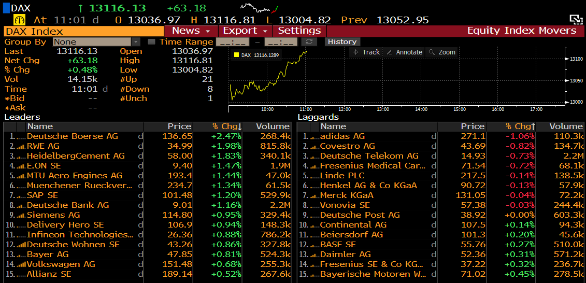Click the refresh icon beside the Time Range fields
The image size is (586, 283).
(309, 41)
